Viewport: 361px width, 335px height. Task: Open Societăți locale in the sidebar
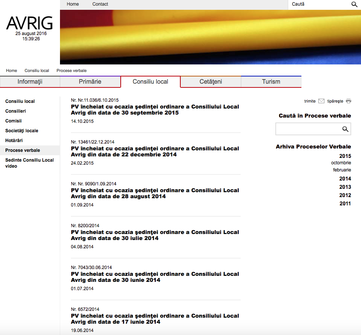(x=22, y=131)
